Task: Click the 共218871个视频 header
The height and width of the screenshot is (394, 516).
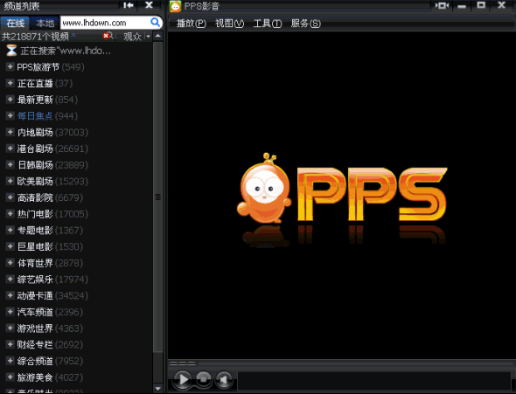Action: [x=35, y=37]
